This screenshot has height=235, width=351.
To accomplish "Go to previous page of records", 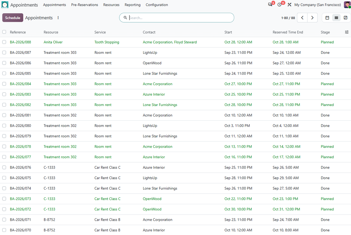I will pyautogui.click(x=302, y=18).
